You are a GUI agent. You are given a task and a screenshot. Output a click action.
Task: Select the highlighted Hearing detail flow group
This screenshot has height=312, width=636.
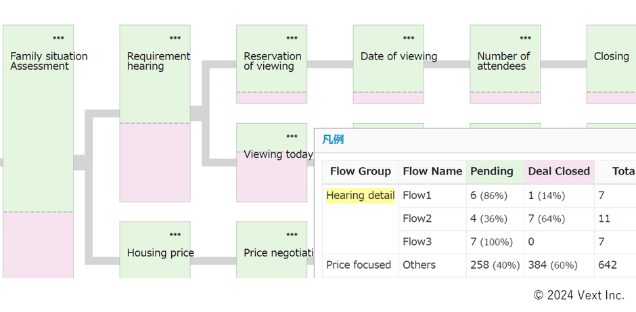(x=360, y=196)
